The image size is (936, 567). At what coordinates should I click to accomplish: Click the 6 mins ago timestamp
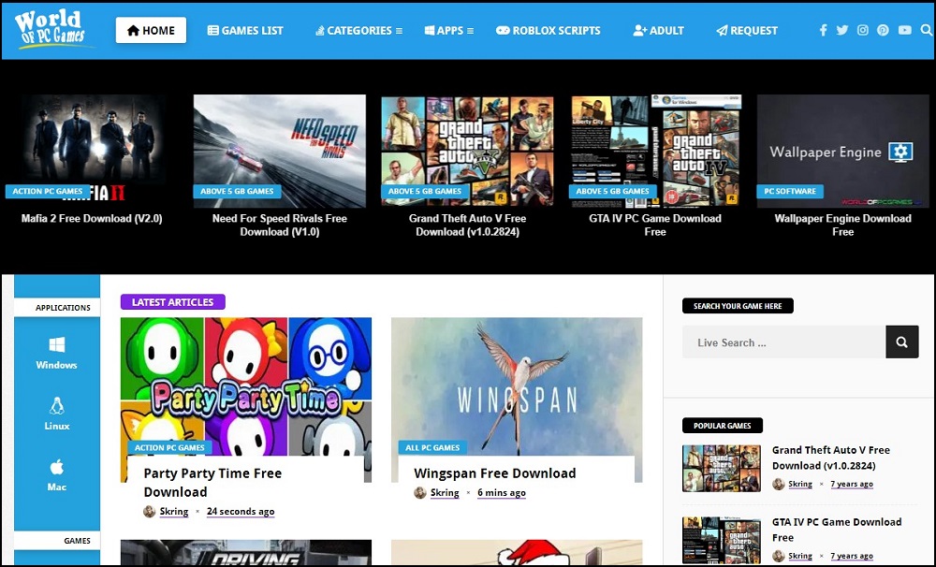502,493
